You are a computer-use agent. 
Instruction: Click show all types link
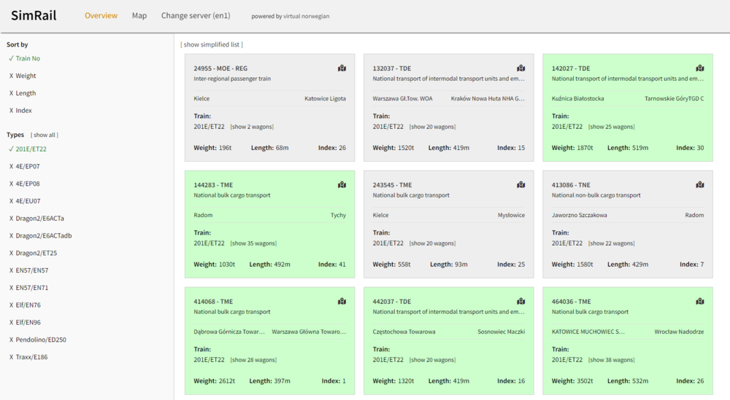[x=45, y=135]
